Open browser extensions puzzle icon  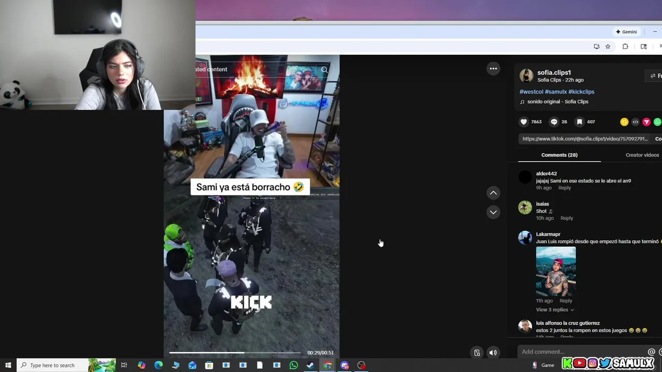click(x=625, y=47)
